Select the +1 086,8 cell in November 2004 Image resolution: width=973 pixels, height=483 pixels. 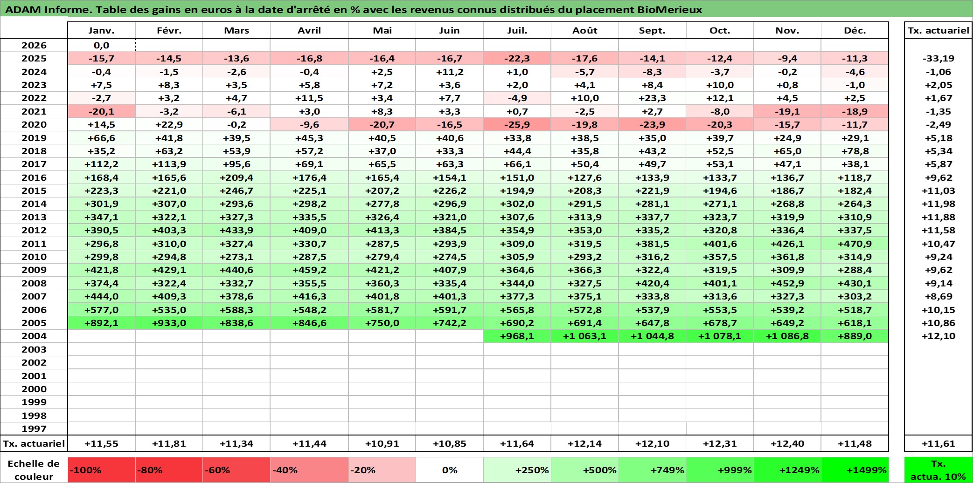(787, 336)
